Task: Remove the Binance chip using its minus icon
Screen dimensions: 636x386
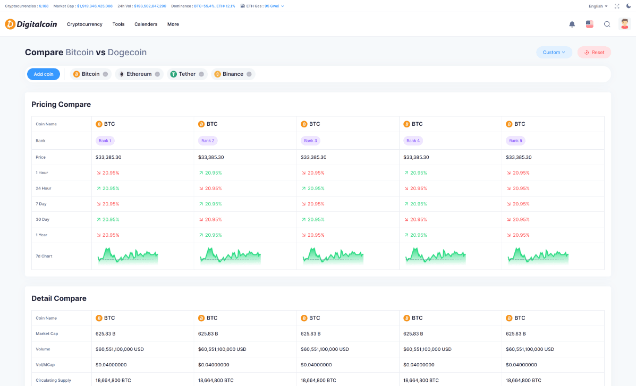Action: pyautogui.click(x=249, y=74)
